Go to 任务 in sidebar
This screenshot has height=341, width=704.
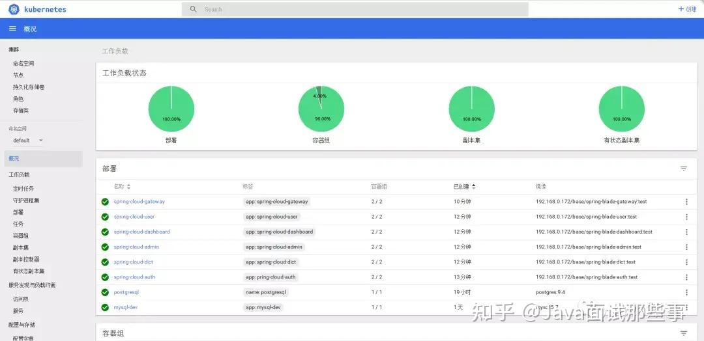click(18, 224)
